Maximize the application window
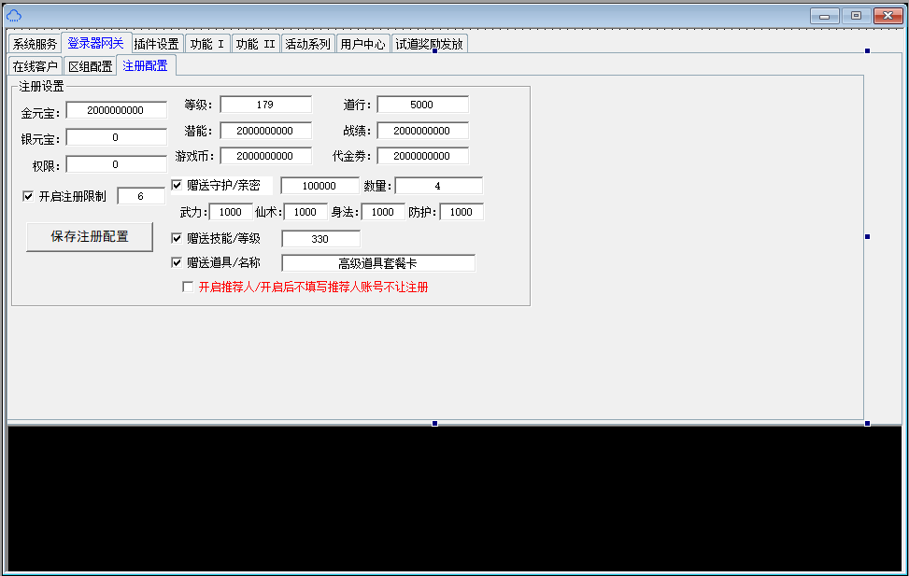This screenshot has width=909, height=576. click(x=855, y=15)
